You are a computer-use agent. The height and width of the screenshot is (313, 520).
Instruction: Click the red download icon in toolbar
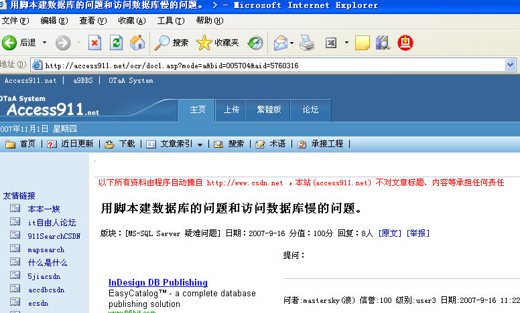pos(405,43)
